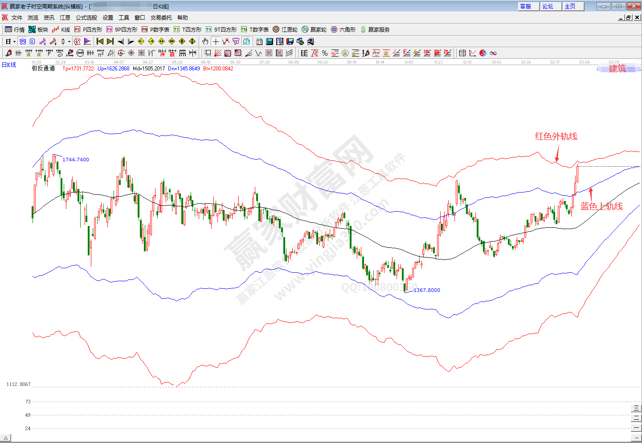Click the percent sign tool icon
The image size is (642, 443).
[x=325, y=53]
